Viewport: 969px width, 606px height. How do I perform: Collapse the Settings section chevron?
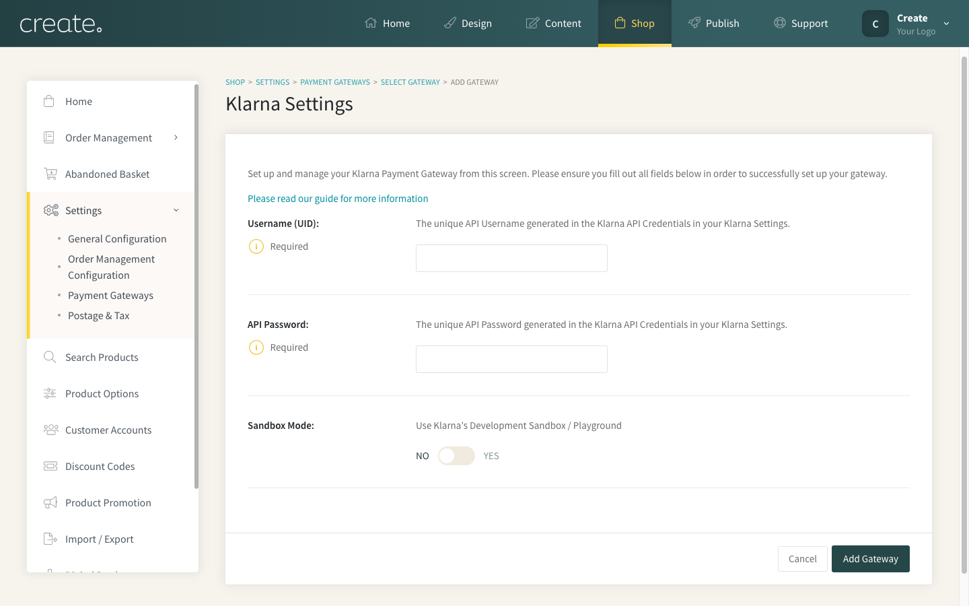point(176,210)
